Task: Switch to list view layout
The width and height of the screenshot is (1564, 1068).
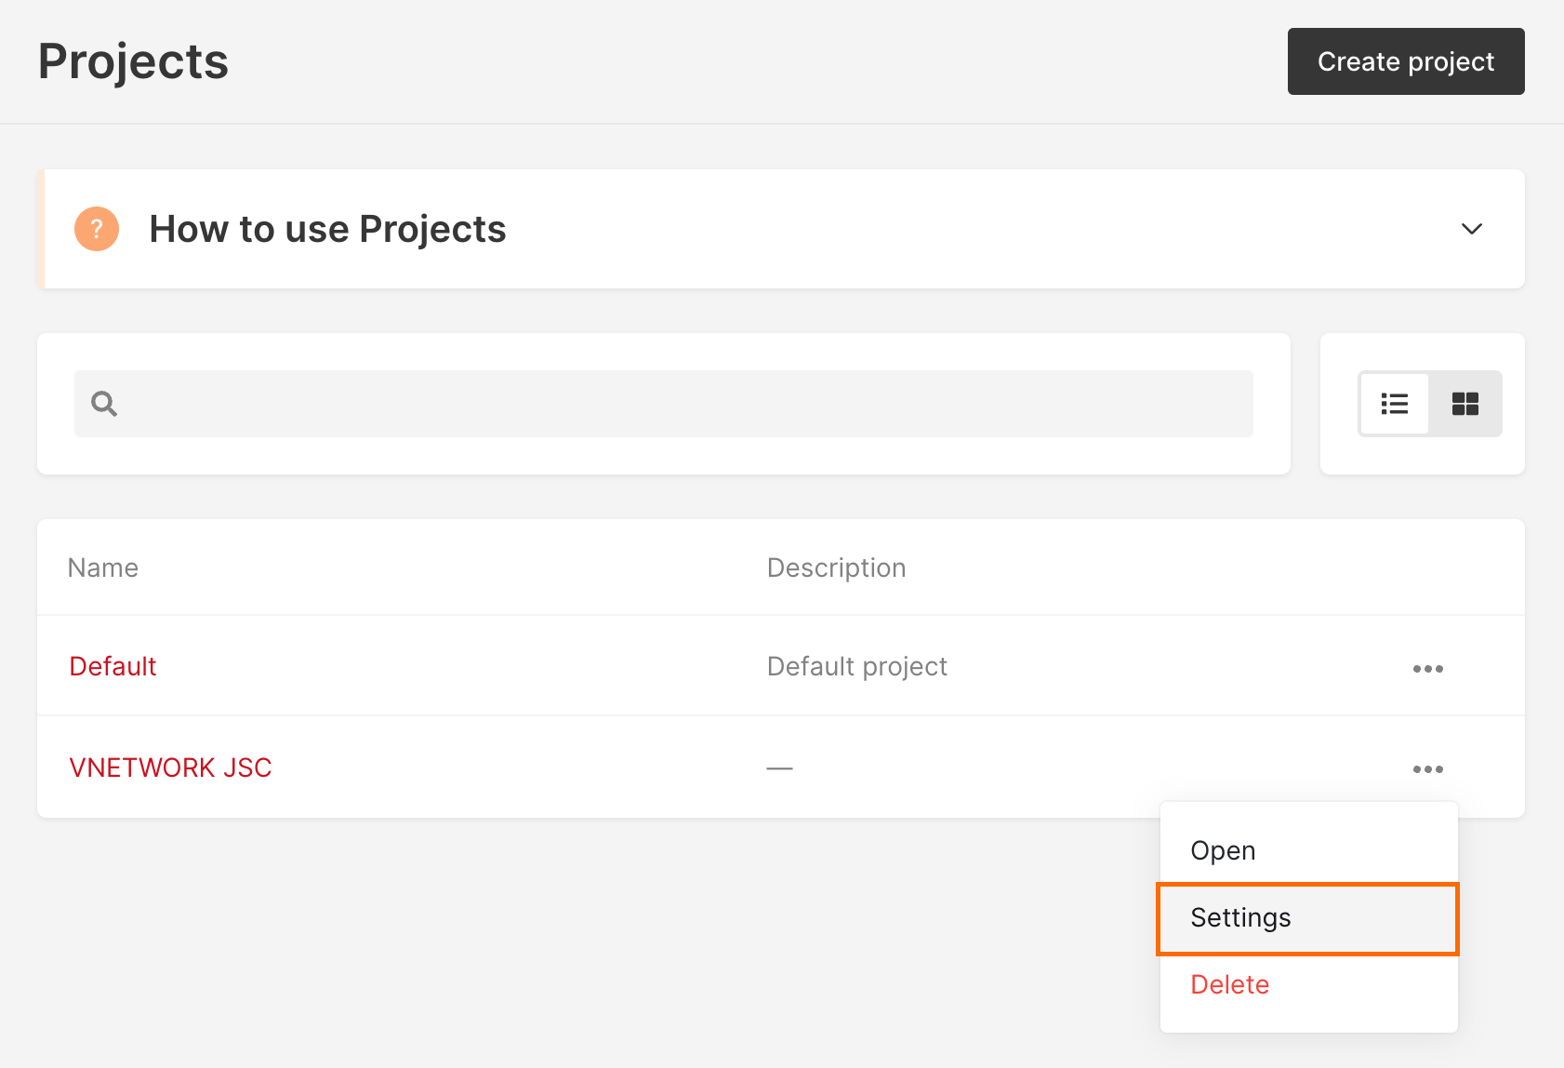Action: [x=1394, y=404]
